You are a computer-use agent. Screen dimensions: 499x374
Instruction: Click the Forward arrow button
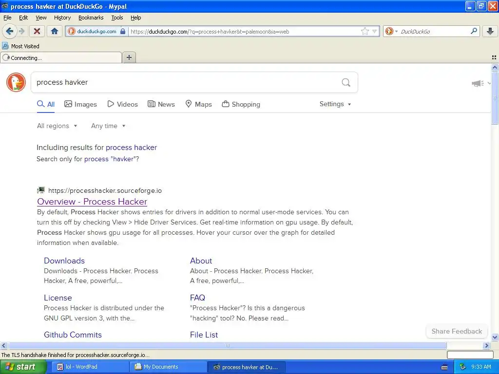[21, 31]
